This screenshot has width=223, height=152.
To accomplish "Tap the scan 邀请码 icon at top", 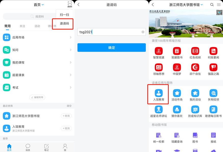I will pos(70,4).
